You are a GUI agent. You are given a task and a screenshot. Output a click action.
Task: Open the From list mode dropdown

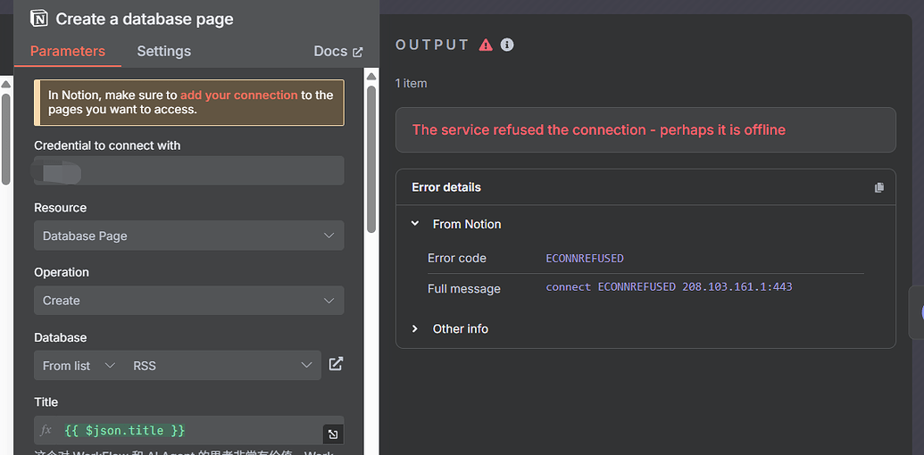click(x=79, y=366)
